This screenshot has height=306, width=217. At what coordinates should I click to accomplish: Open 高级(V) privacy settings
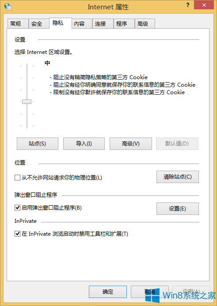pos(131,144)
